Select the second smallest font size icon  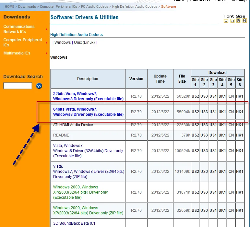click(232, 21)
